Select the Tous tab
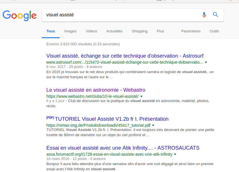The height and width of the screenshot is (172, 239). (51, 31)
